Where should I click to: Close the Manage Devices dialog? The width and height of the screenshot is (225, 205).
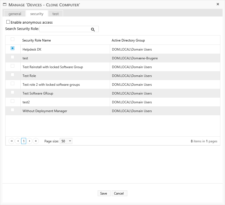(218, 4)
